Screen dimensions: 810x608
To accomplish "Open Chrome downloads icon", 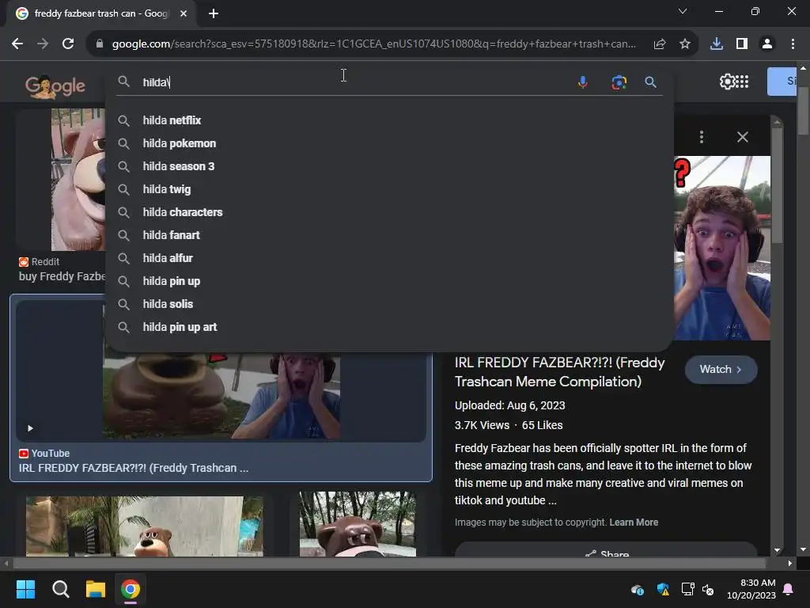I will point(716,44).
